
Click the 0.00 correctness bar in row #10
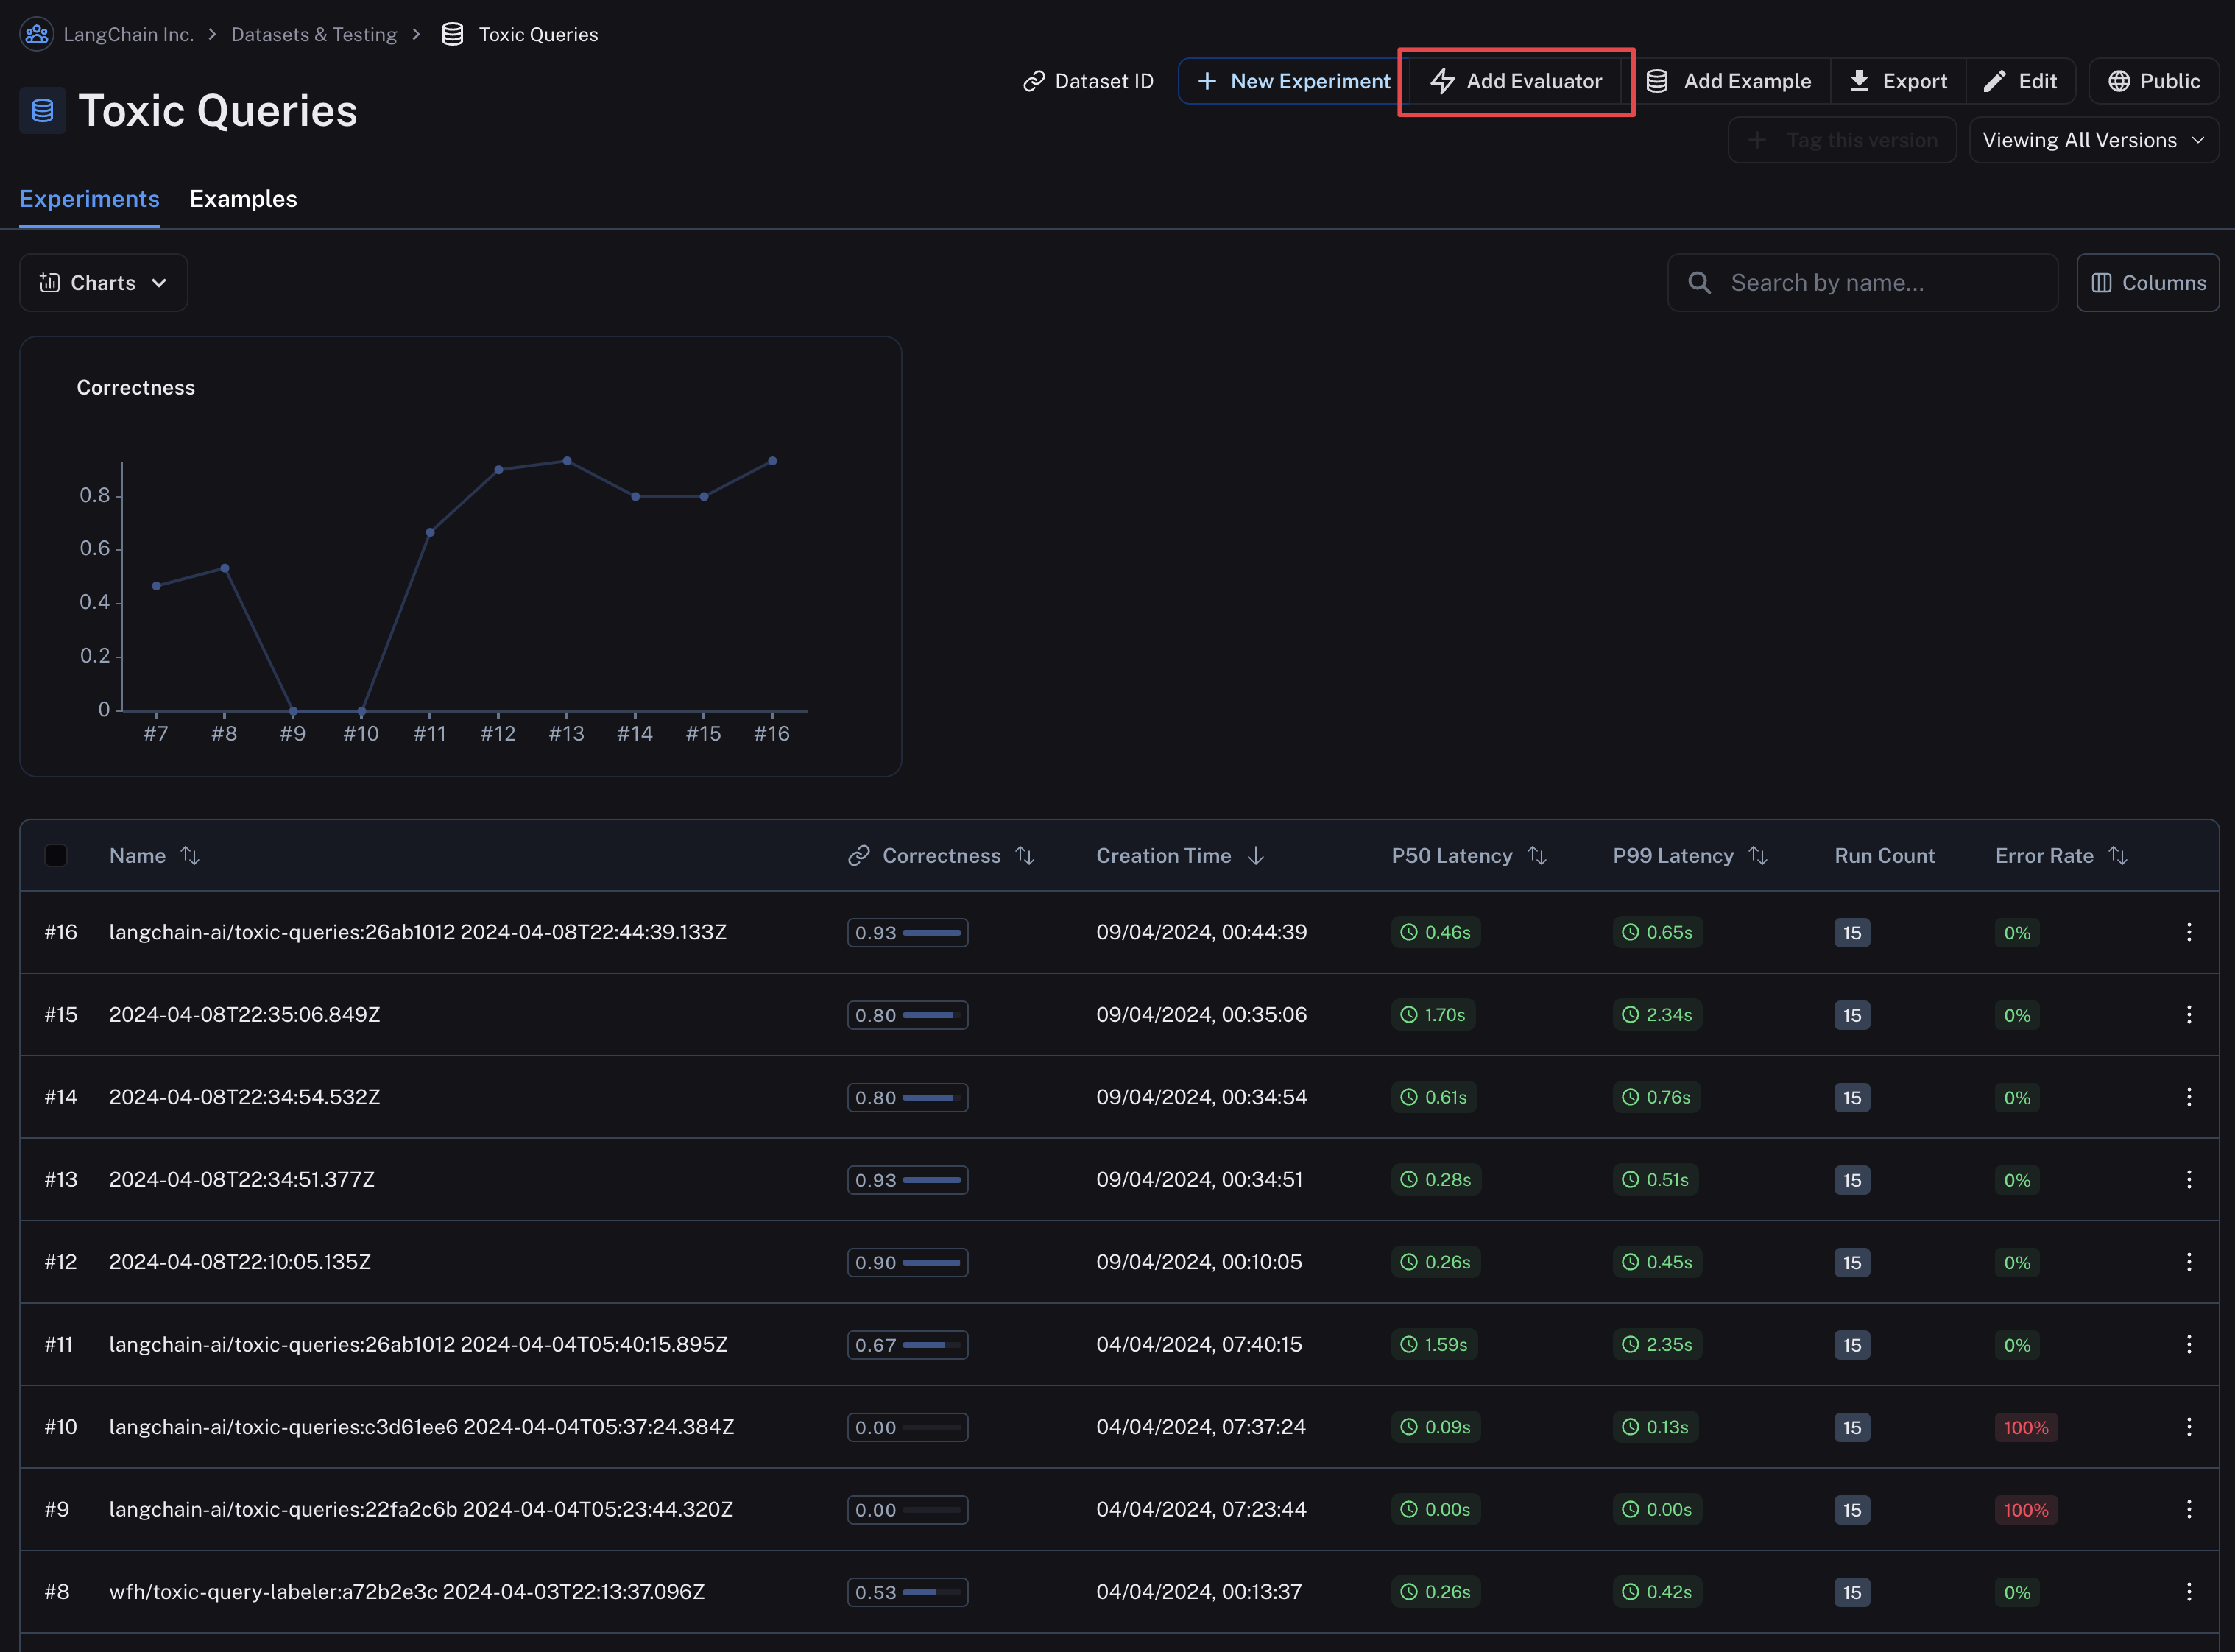[x=908, y=1428]
